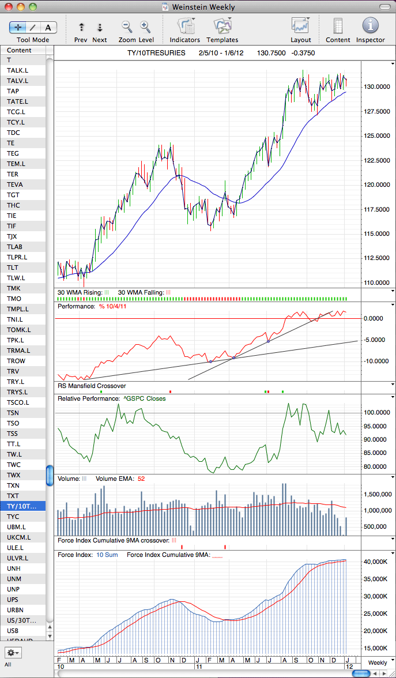
Task: Open Performance pane options triangle
Action: [x=392, y=304]
